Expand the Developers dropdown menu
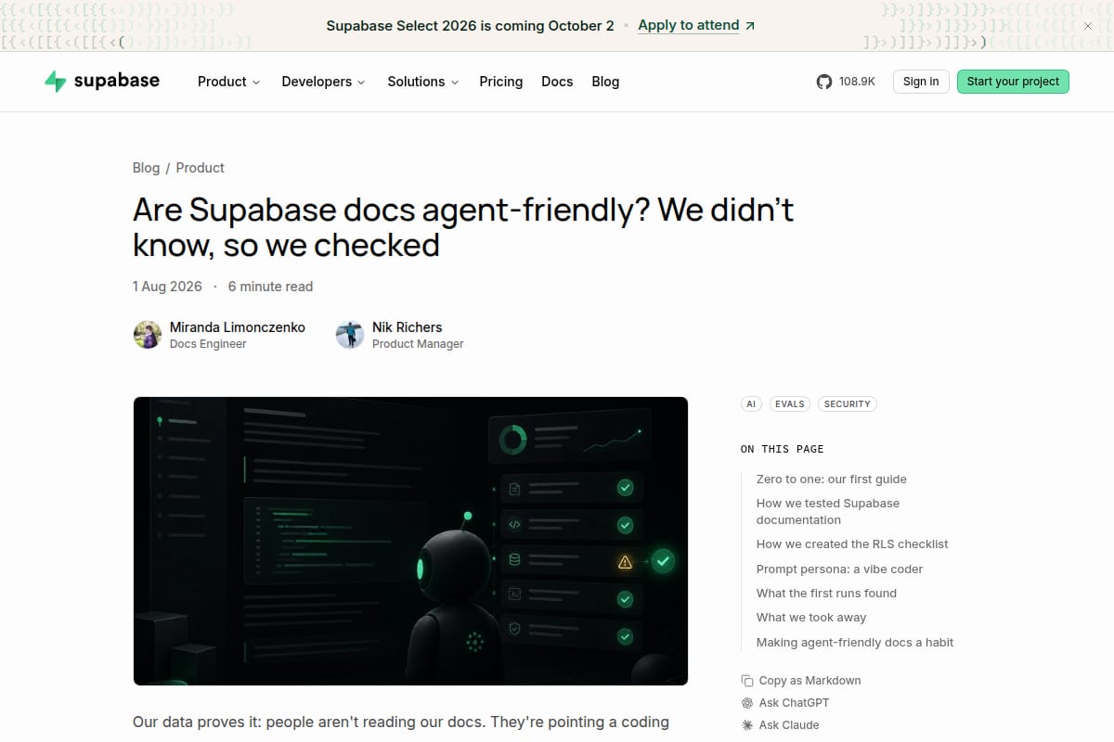 pos(324,82)
